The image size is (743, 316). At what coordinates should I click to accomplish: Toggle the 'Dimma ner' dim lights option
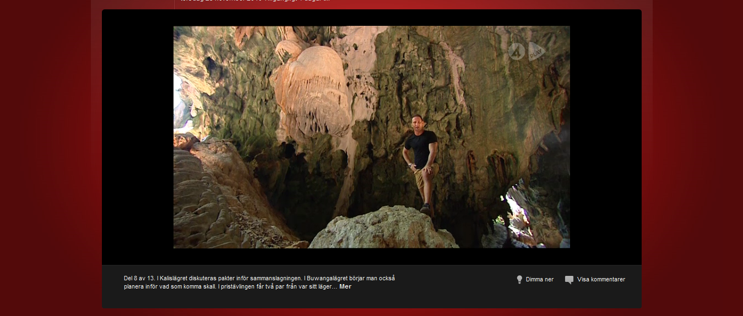click(539, 279)
